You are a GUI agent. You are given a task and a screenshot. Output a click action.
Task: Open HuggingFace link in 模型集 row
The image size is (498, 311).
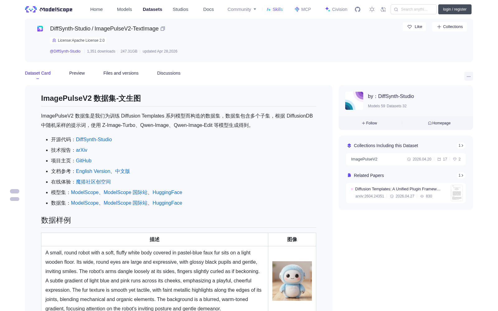167,193
